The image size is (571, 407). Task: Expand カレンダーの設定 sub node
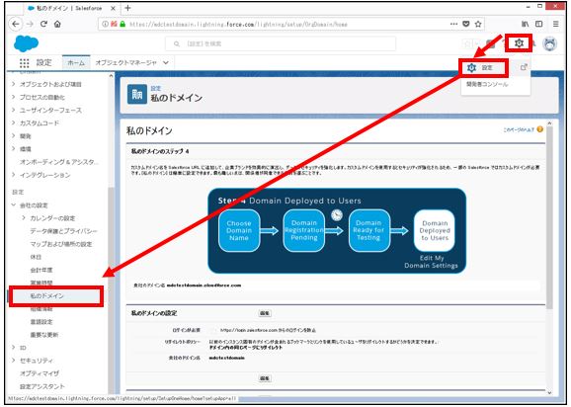[x=24, y=218]
